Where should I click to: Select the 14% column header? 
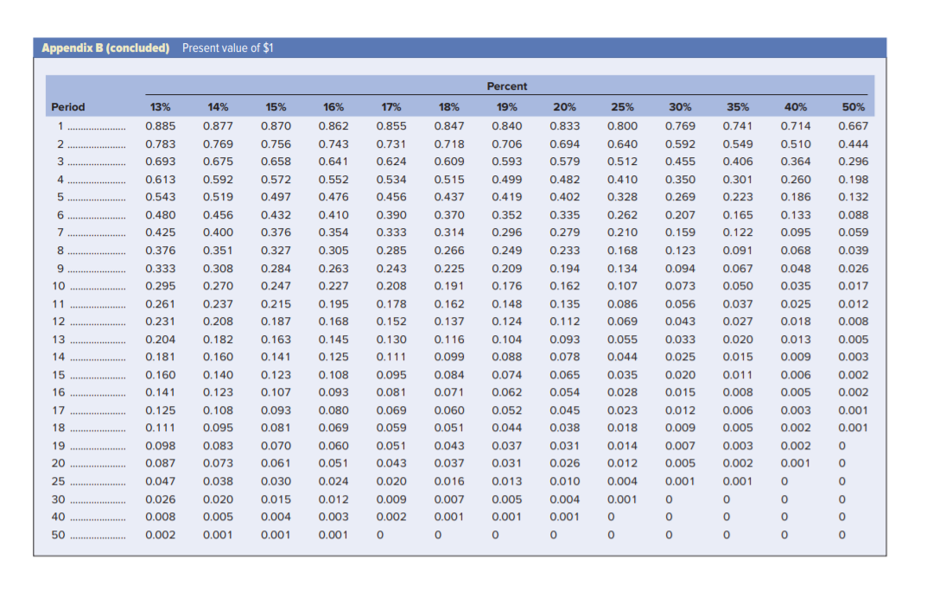click(218, 107)
